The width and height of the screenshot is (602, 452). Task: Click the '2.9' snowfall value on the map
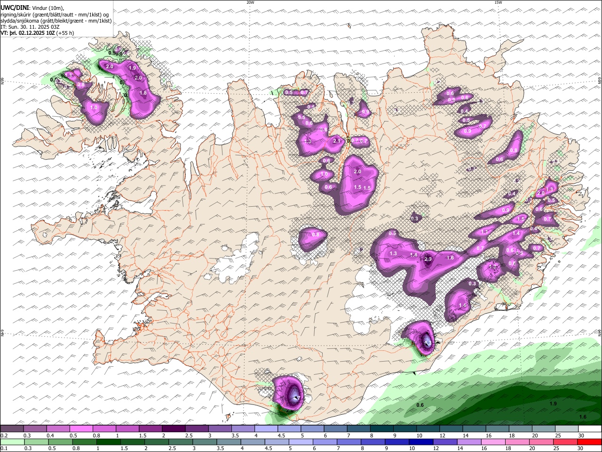(x=428, y=259)
